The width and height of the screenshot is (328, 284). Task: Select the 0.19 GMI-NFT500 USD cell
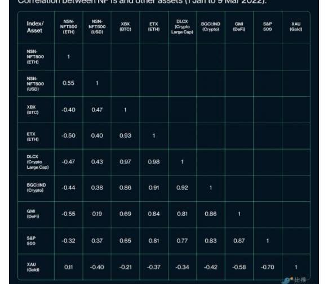pyautogui.click(x=97, y=214)
